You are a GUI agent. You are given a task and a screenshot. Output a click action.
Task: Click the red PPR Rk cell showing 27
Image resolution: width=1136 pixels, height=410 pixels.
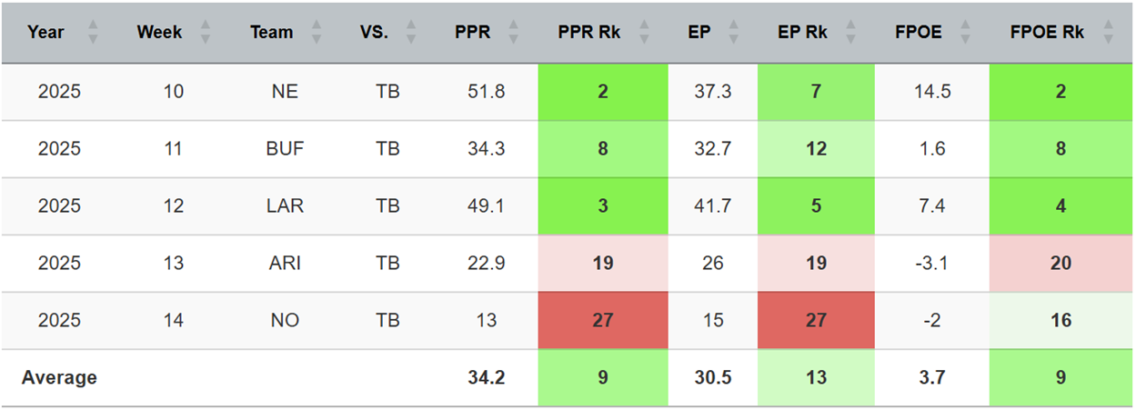pos(602,320)
